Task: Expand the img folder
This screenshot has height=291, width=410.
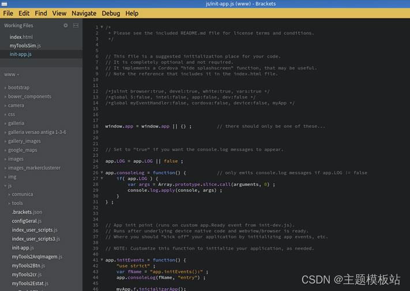Action: point(12,177)
